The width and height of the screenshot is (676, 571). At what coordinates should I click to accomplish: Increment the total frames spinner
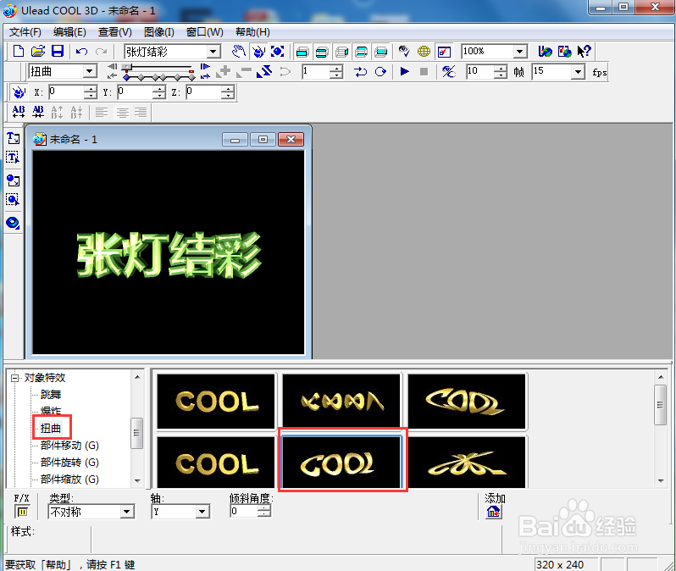[x=500, y=68]
